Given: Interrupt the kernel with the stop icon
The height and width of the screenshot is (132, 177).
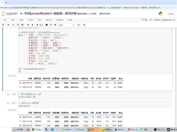Looking at the screenshot, I should click(x=47, y=25).
